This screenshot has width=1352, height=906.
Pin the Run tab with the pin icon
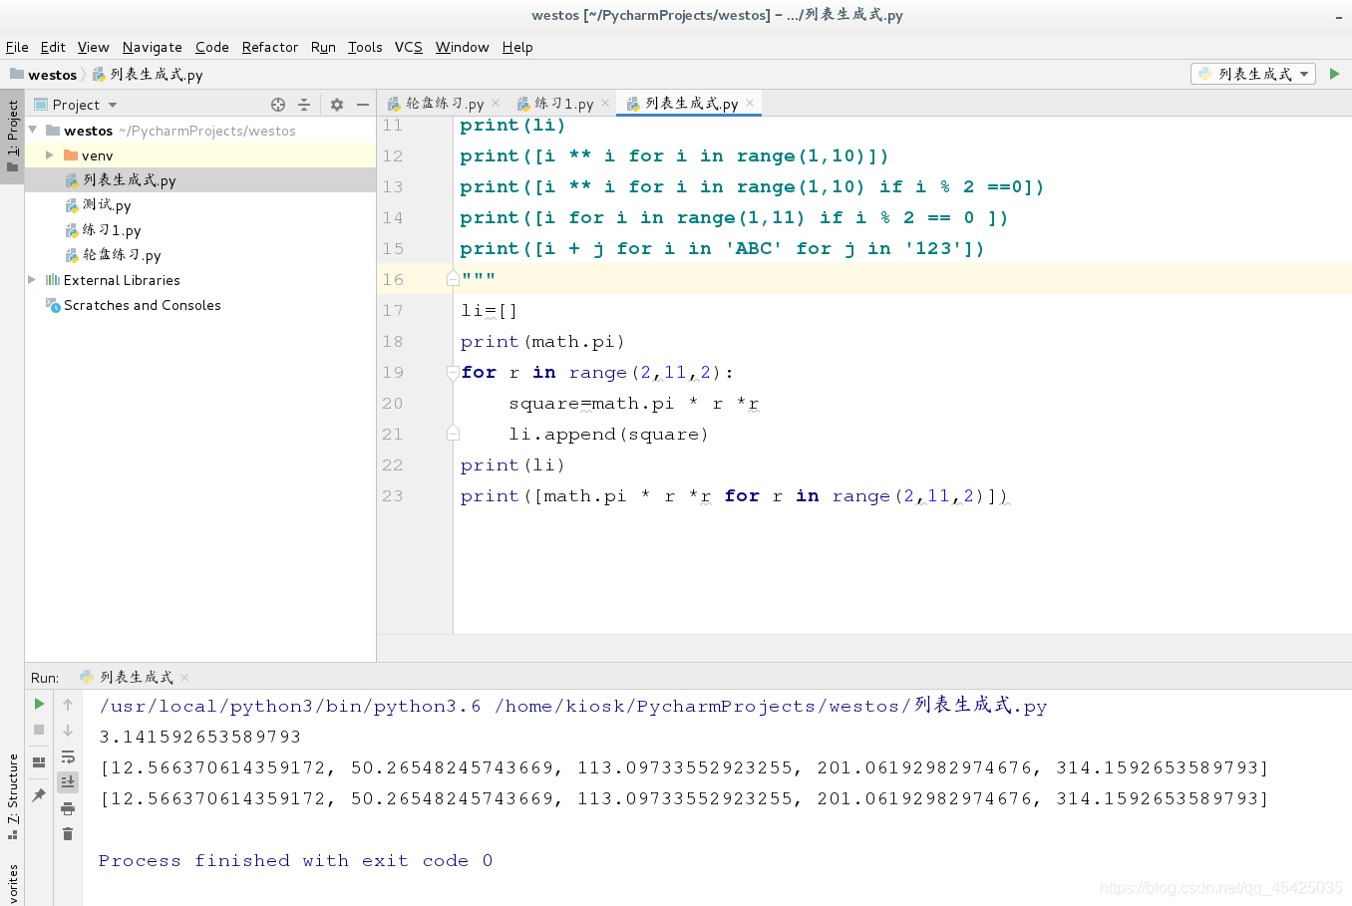(x=39, y=794)
